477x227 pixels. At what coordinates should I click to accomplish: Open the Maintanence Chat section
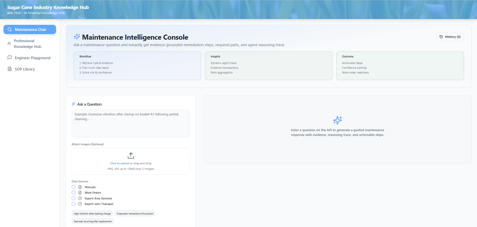[x=30, y=30]
